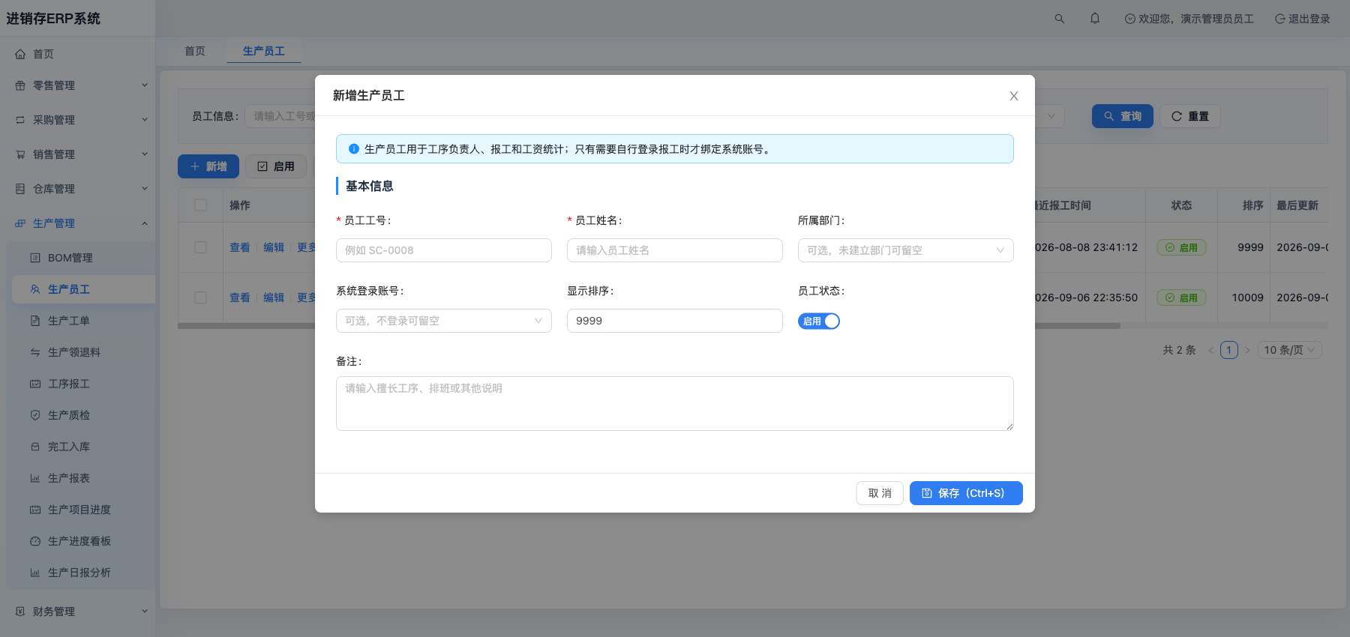Check the row checkbox for sort 10009

(x=201, y=298)
